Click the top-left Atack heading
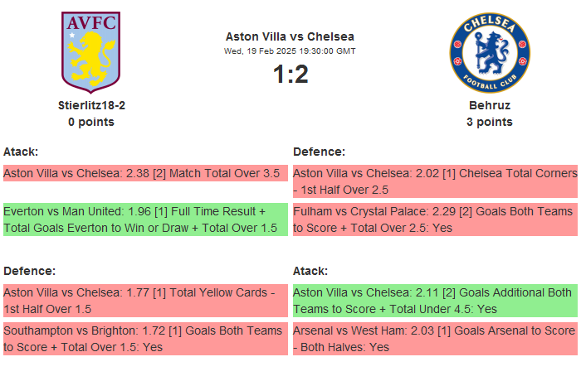 point(21,152)
